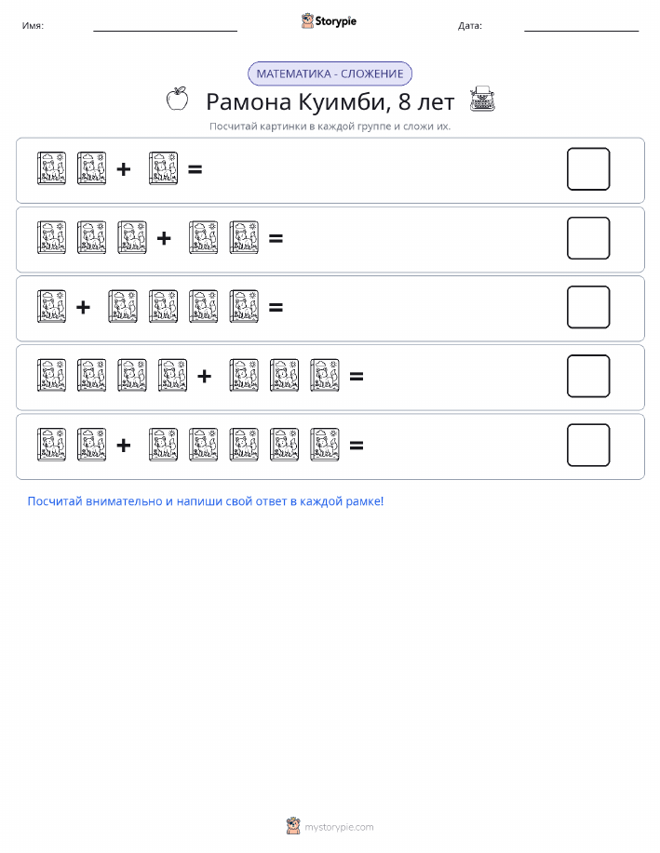Click the МАТЕМАТИКА - СЛОЖЕНИЕ badge
Screen dimensions: 660x853
click(330, 74)
